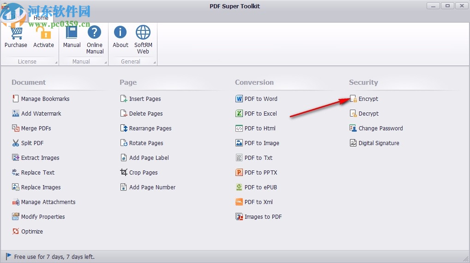The width and height of the screenshot is (470, 263).
Task: Click the Replace Text icon
Action: pyautogui.click(x=15, y=172)
